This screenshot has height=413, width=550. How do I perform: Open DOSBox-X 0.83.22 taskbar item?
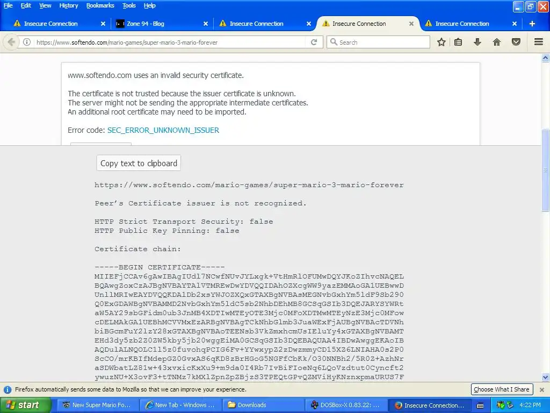coord(346,405)
